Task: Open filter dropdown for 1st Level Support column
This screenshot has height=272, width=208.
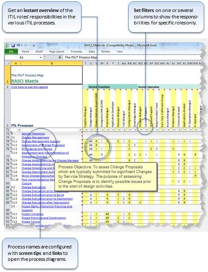Action: click(147, 130)
